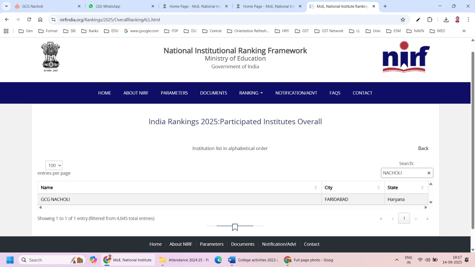Show hidden system tray icons
475x267 pixels.
397,260
